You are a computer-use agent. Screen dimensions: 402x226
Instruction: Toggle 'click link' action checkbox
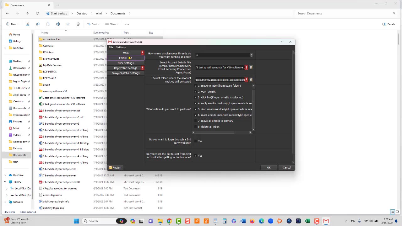196,97
